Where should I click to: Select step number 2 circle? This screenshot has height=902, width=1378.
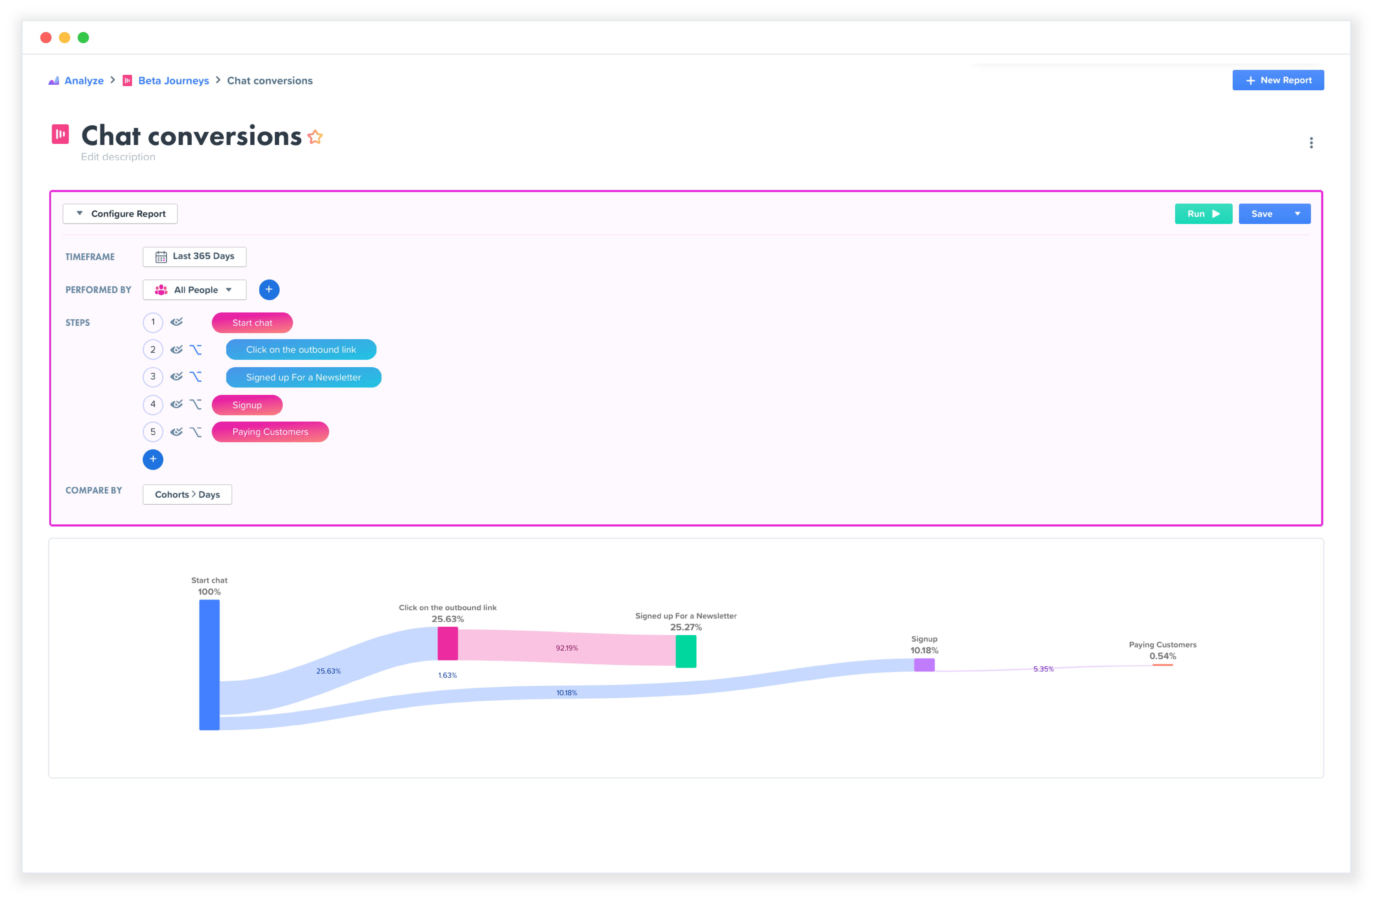pyautogui.click(x=153, y=349)
